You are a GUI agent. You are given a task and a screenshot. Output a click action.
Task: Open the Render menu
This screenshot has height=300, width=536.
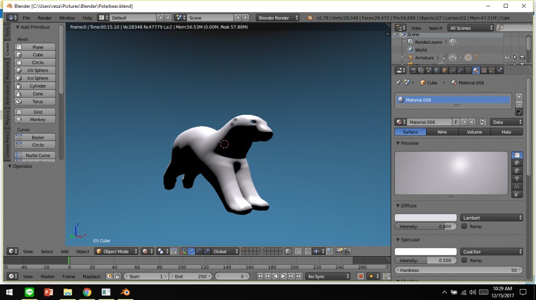pyautogui.click(x=44, y=18)
